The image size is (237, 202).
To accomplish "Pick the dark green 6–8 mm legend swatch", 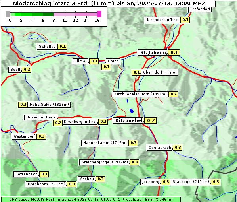I will tap(48, 14).
